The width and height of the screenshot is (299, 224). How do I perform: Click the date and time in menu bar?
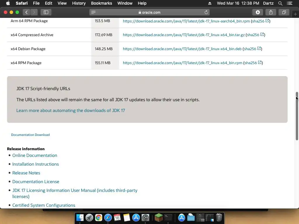pos(238,3)
